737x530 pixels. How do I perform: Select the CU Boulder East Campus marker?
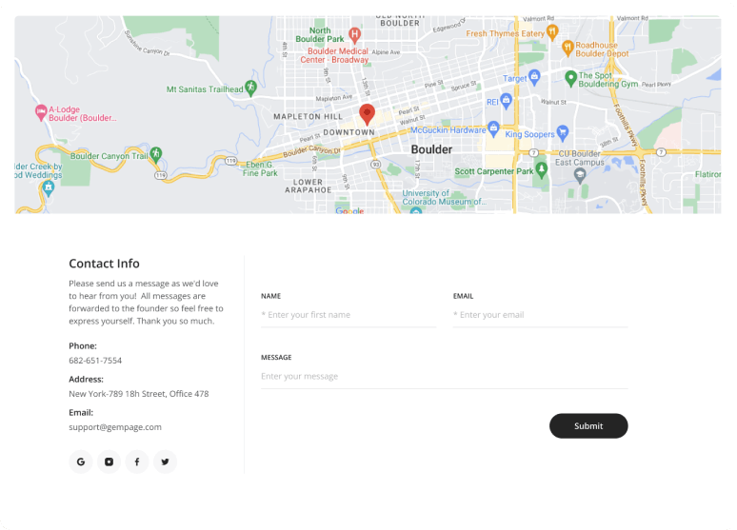(x=580, y=176)
